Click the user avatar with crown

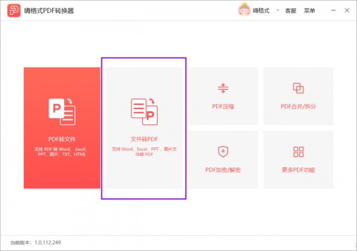(x=244, y=9)
